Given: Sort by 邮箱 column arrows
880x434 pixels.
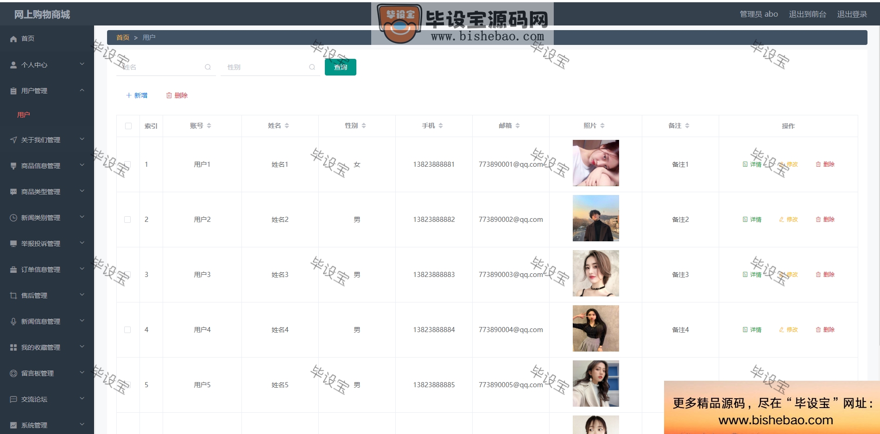Looking at the screenshot, I should 518,126.
